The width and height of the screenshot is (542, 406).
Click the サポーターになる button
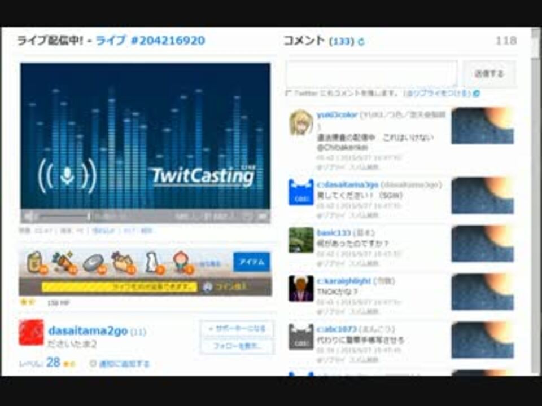237,329
